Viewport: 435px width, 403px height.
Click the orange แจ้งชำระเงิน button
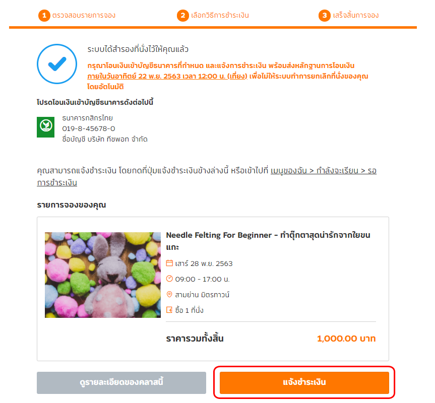click(x=304, y=382)
